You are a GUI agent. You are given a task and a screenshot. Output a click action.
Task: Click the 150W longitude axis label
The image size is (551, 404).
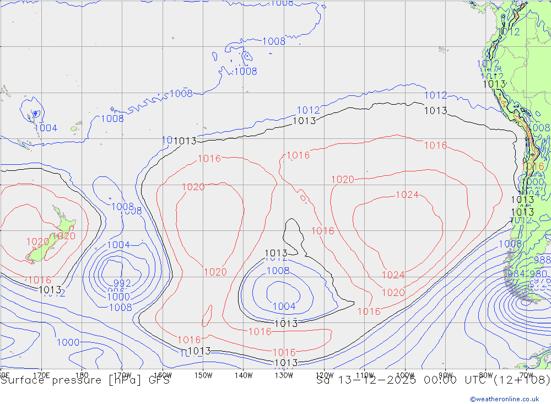(203, 375)
